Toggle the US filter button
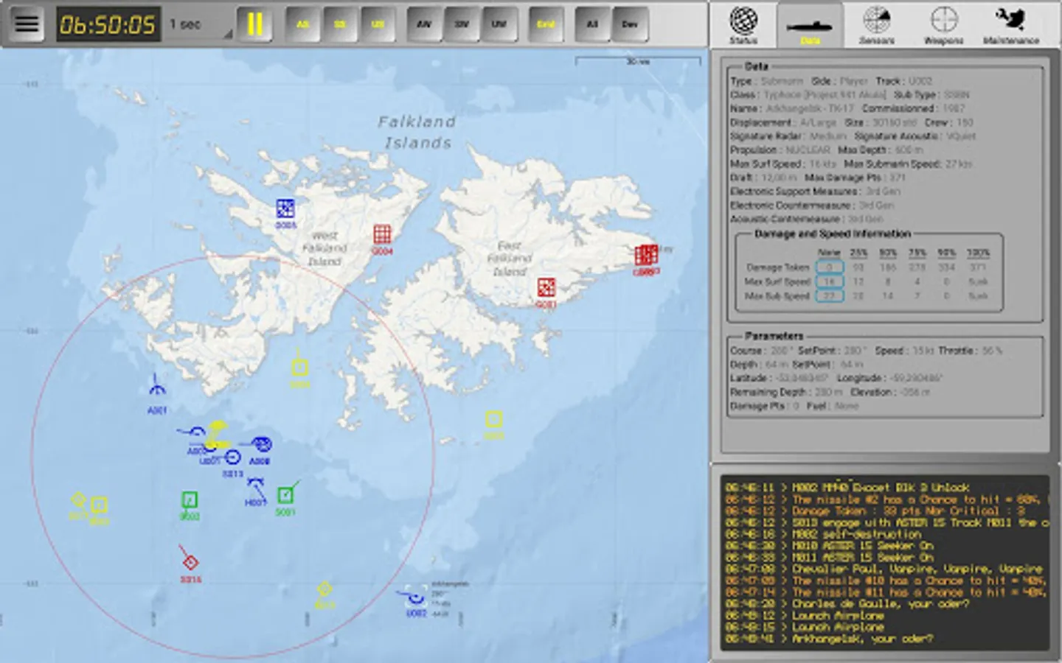Viewport: 1062px width, 663px height. 378,24
